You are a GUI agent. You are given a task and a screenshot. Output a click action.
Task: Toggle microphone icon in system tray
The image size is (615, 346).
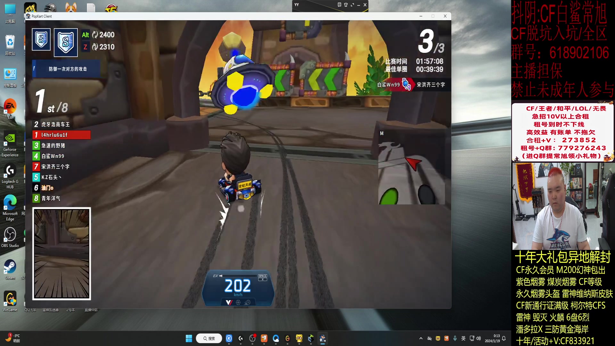455,338
